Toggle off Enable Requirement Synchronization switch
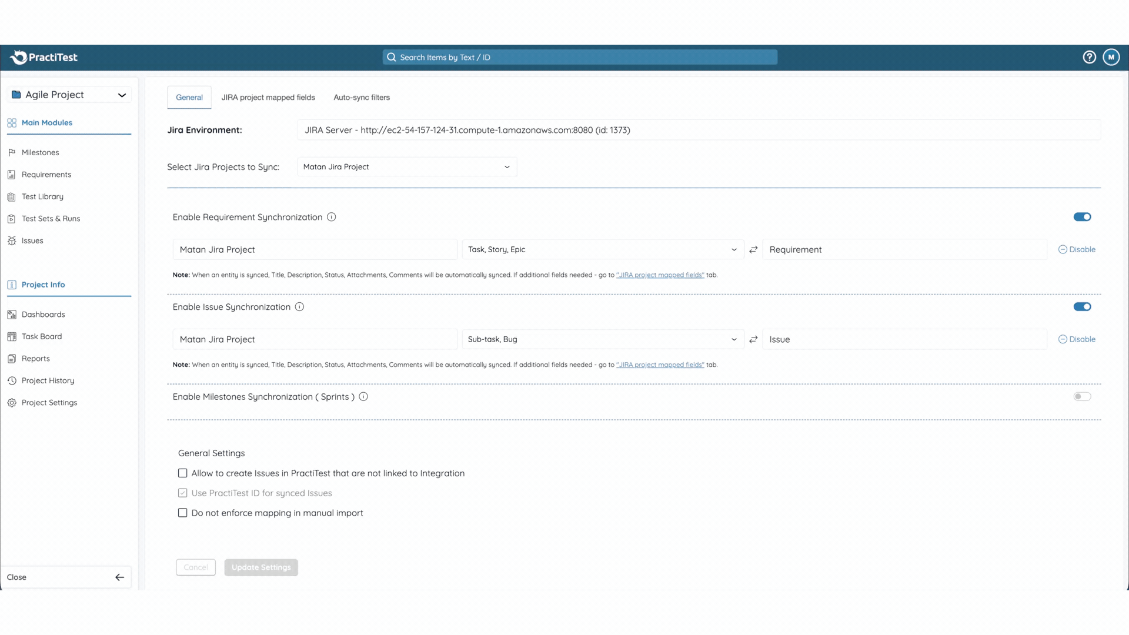The width and height of the screenshot is (1129, 635). (x=1082, y=217)
